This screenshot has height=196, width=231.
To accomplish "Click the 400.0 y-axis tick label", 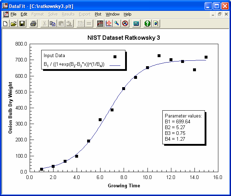I will coord(21,108).
